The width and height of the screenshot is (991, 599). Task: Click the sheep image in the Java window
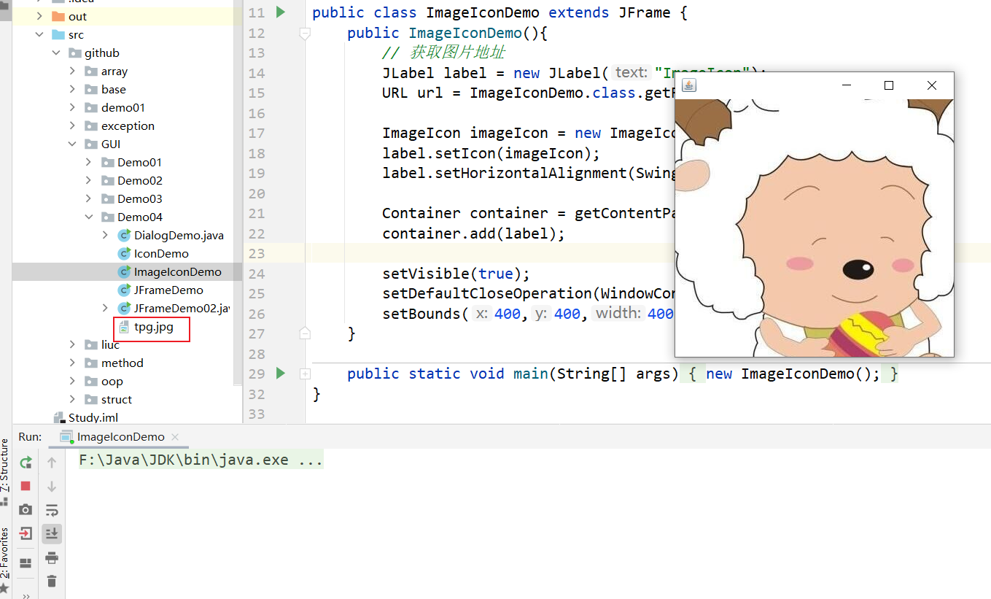pos(814,228)
